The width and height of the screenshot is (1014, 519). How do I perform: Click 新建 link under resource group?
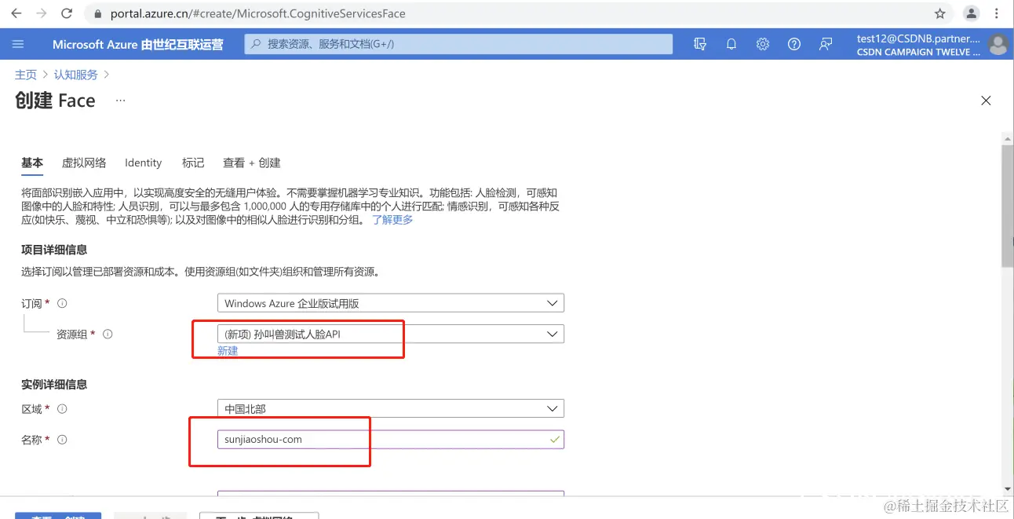click(x=228, y=351)
